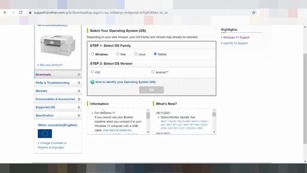Screen dimensions: 307x173
Task: Click the What's New scrollbar thumb
Action: click(214, 114)
